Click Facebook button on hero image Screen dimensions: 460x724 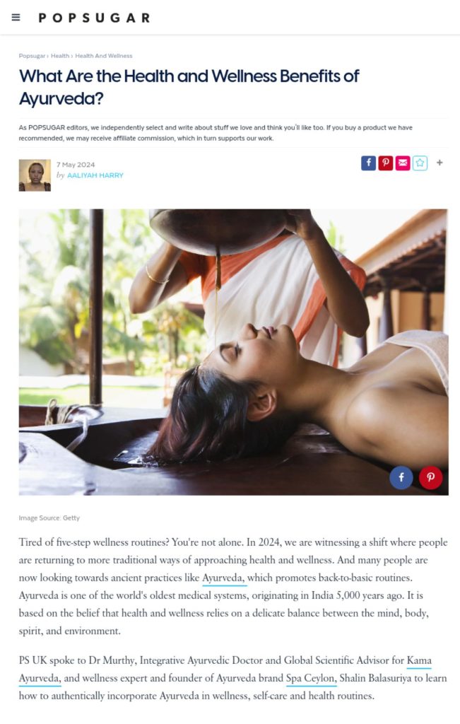point(401,477)
